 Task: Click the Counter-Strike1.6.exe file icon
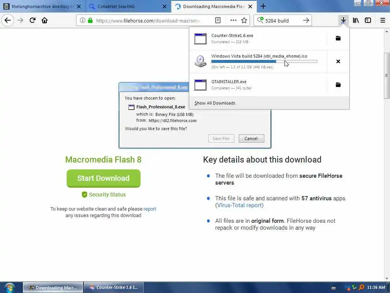point(200,39)
